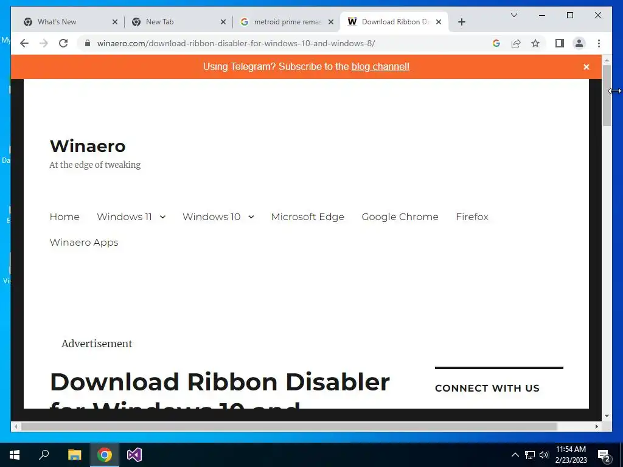
Task: Click the Google icon in the address bar
Action: (x=496, y=43)
